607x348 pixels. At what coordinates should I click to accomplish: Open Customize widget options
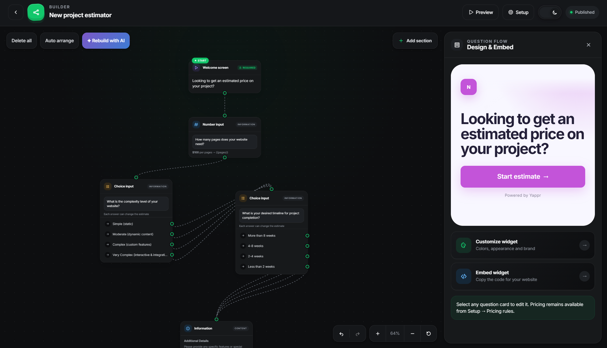pos(523,245)
